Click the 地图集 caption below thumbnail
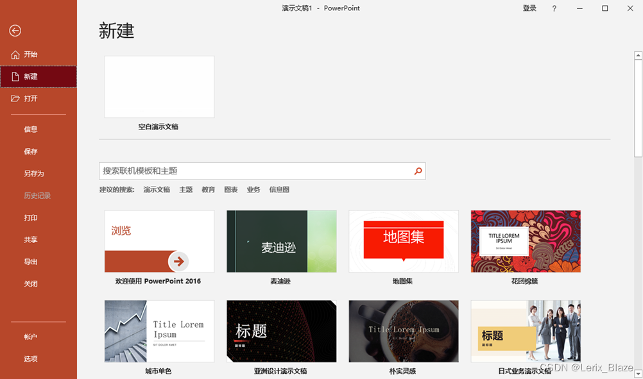 pos(403,282)
